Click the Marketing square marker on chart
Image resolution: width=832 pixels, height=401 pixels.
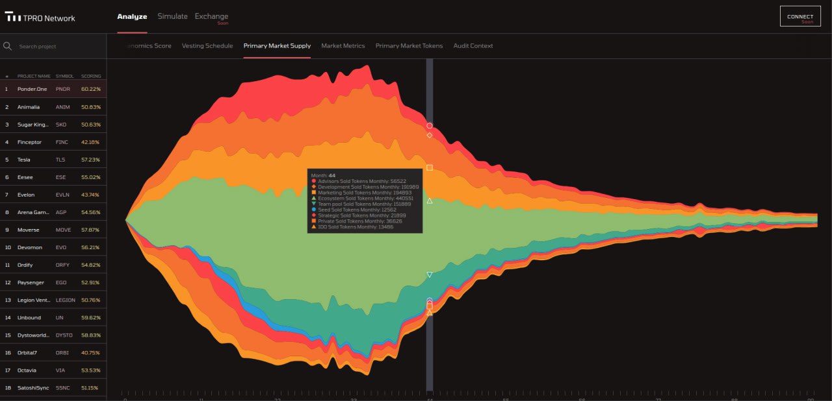pyautogui.click(x=429, y=168)
